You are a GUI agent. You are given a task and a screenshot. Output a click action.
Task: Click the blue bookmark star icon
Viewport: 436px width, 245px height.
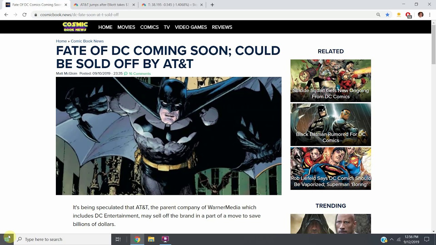(x=387, y=15)
